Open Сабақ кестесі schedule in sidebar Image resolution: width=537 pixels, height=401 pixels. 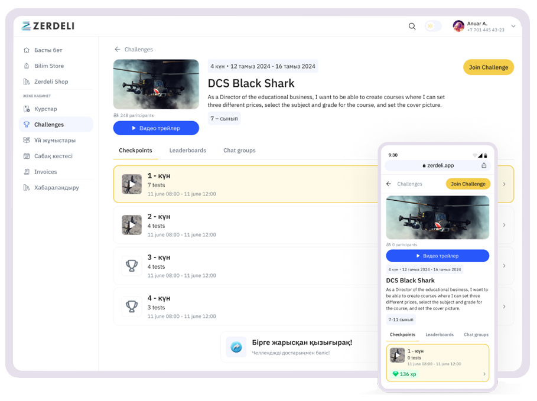(x=53, y=156)
